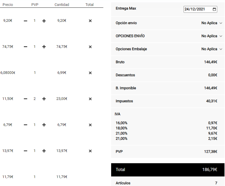This screenshot has height=186, width=225.
Task: Increase quantity of the 9,20€ item
Action: 44,21
